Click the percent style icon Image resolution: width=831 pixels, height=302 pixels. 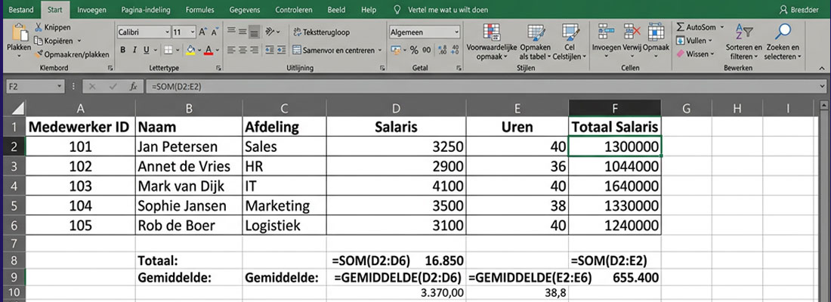[x=413, y=51]
